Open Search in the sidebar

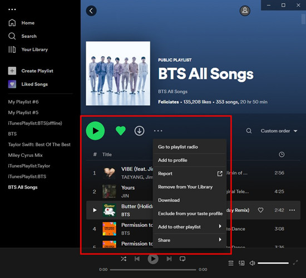pos(22,36)
